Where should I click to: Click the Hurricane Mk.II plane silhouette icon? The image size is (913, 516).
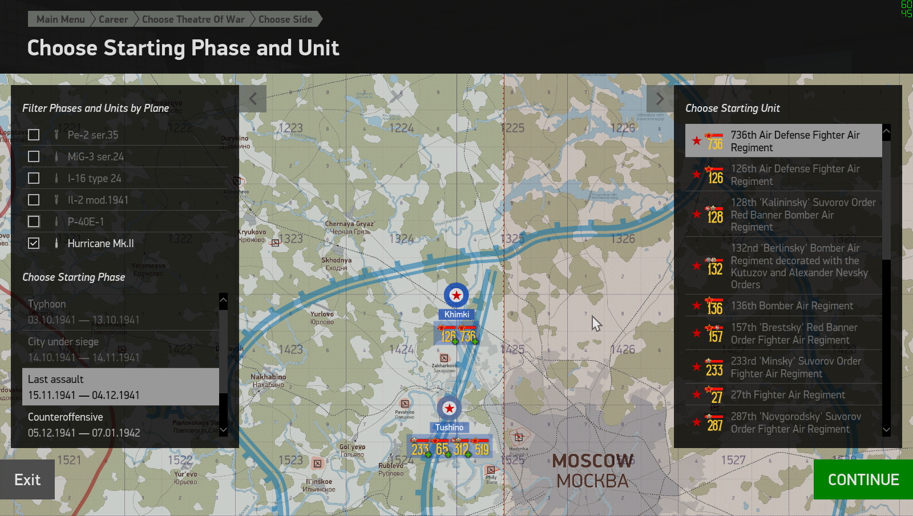tap(56, 243)
